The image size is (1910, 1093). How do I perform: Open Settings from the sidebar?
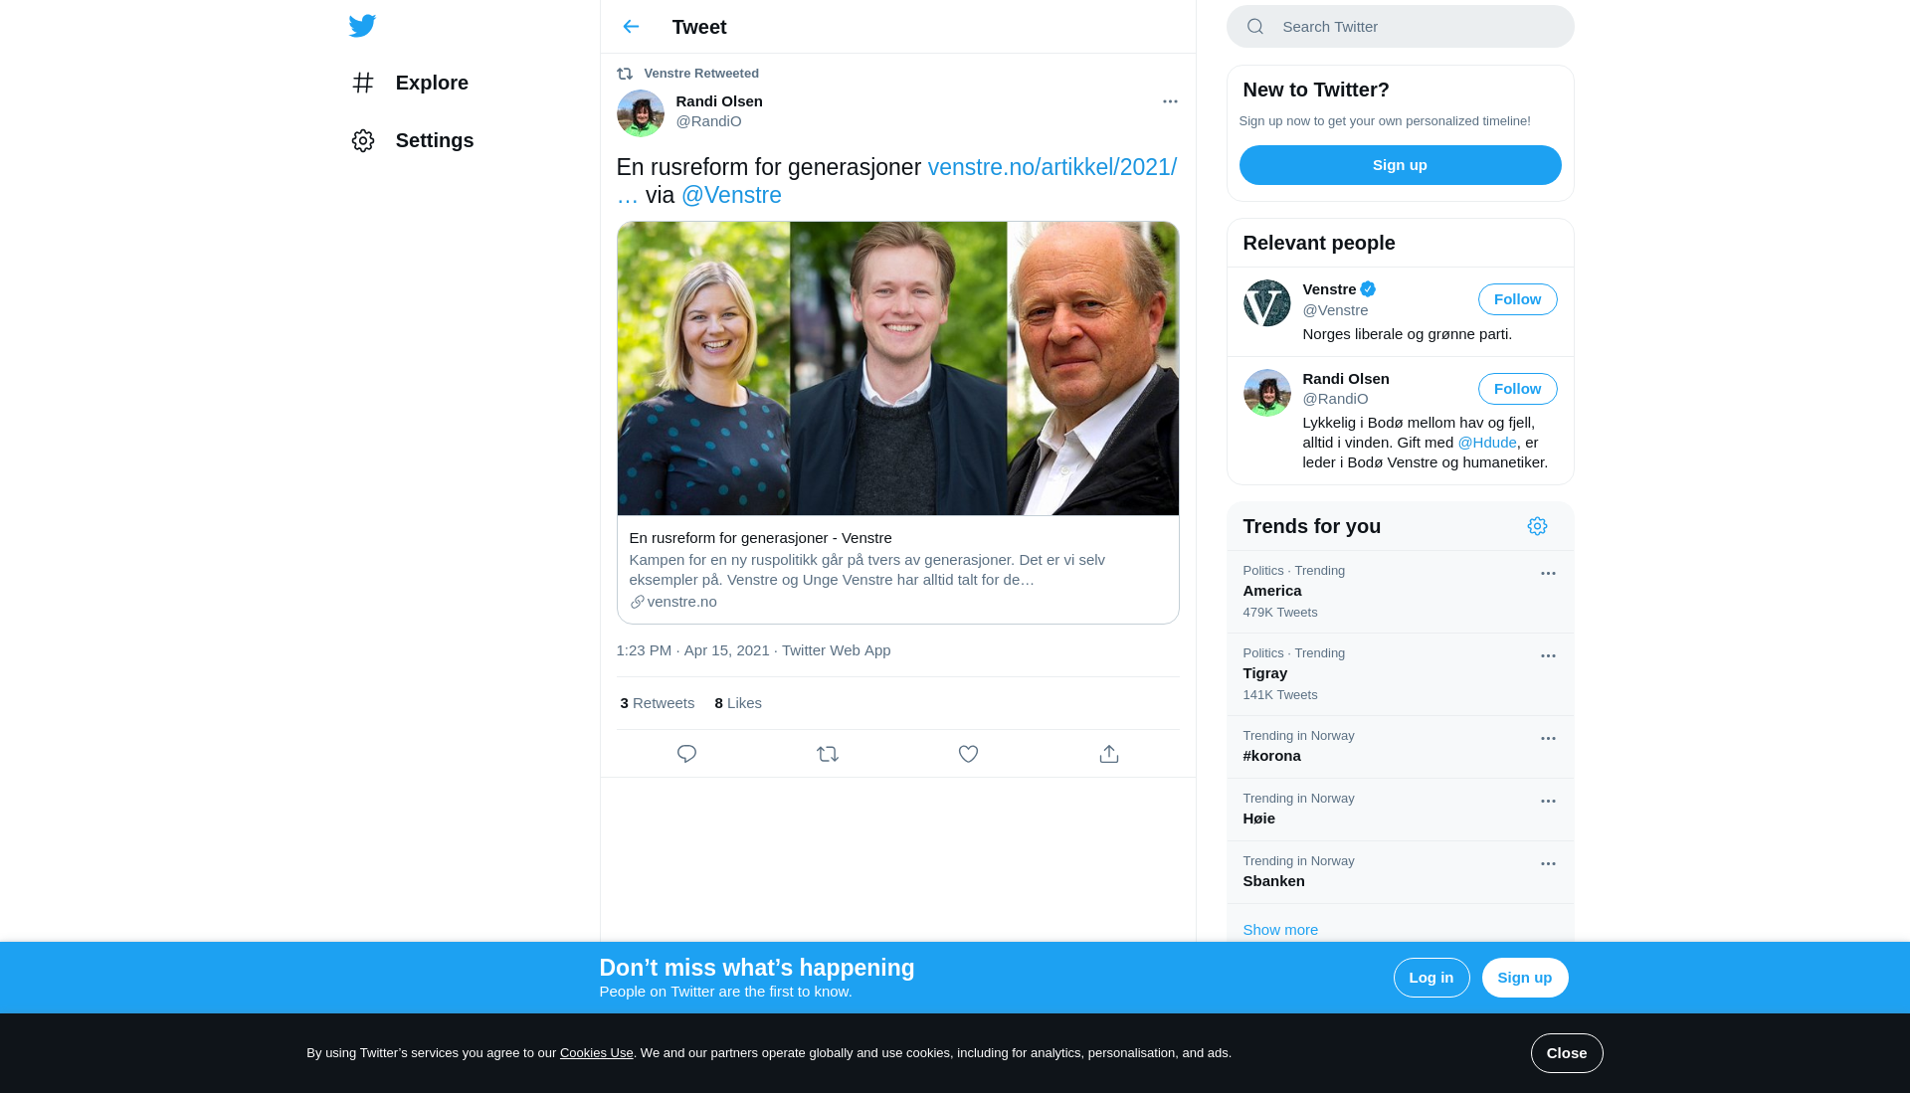412,140
